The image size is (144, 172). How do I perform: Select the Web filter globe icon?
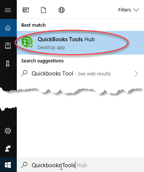(62, 10)
